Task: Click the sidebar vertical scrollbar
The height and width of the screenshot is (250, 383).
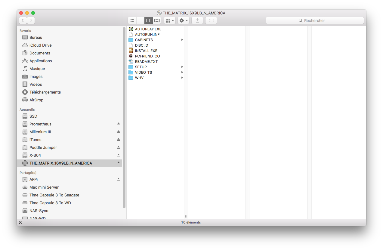Action: (x=124, y=118)
